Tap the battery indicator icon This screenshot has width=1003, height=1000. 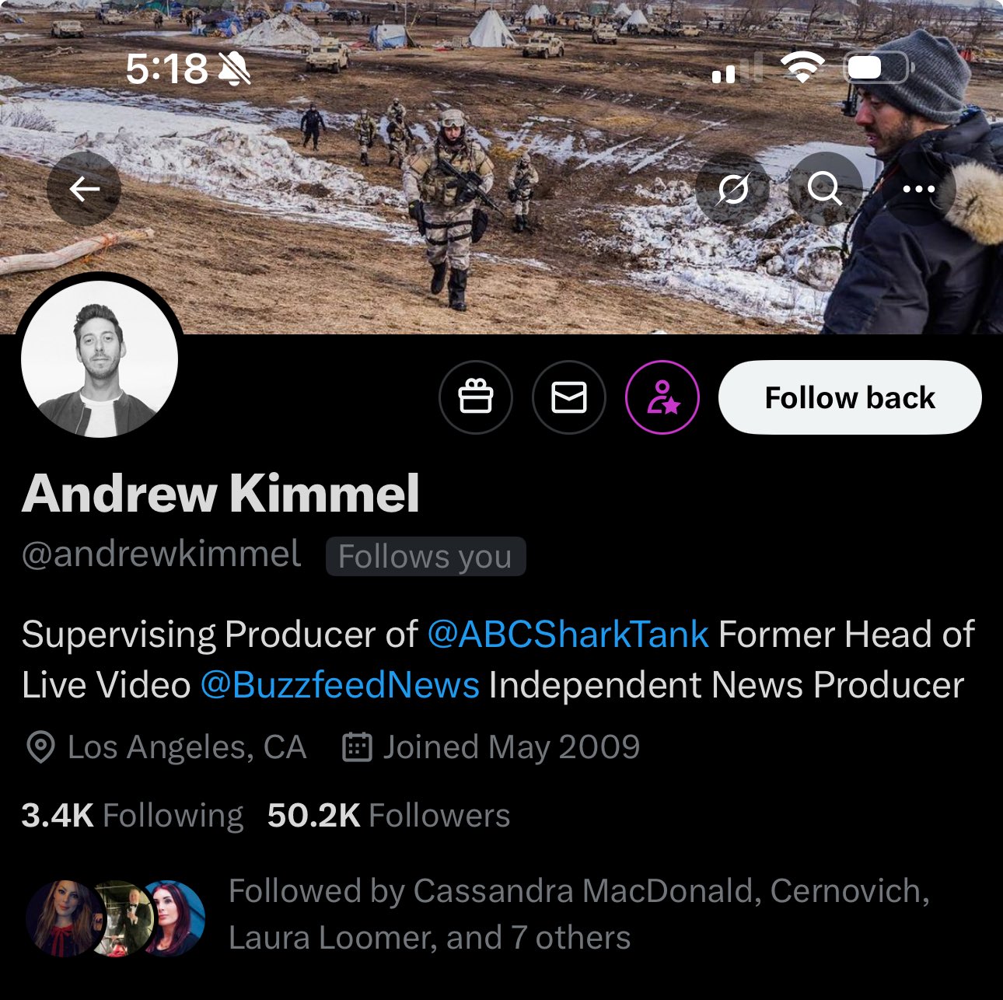click(x=877, y=68)
